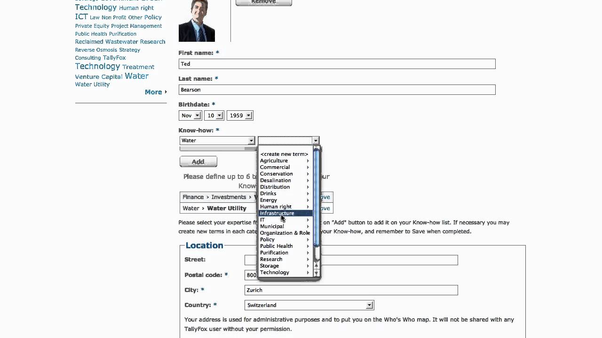Viewport: 602px width, 338px height.
Task: Open the birth year dropdown showing 1959
Action: pos(240,115)
